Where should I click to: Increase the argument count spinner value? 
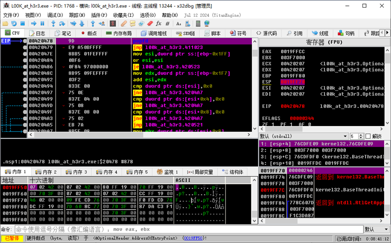(361, 135)
